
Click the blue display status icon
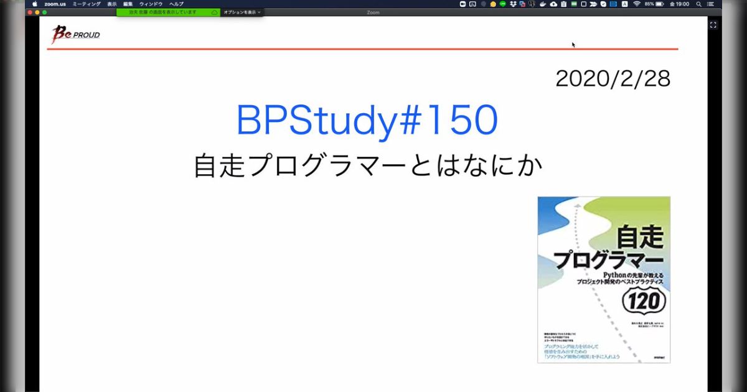tap(613, 5)
